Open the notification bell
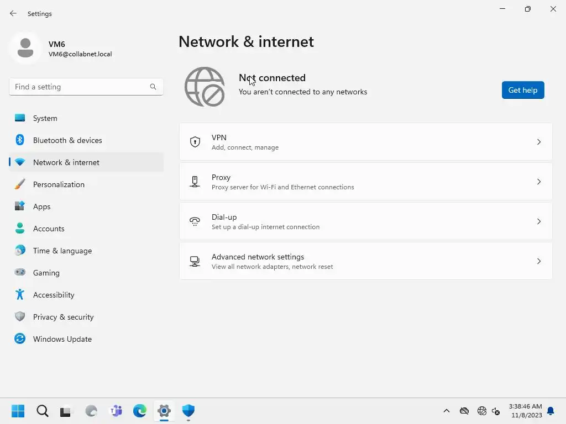566x424 pixels. point(551,411)
